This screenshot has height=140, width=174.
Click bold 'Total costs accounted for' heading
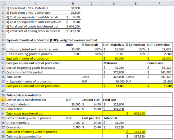(x=35, y=95)
